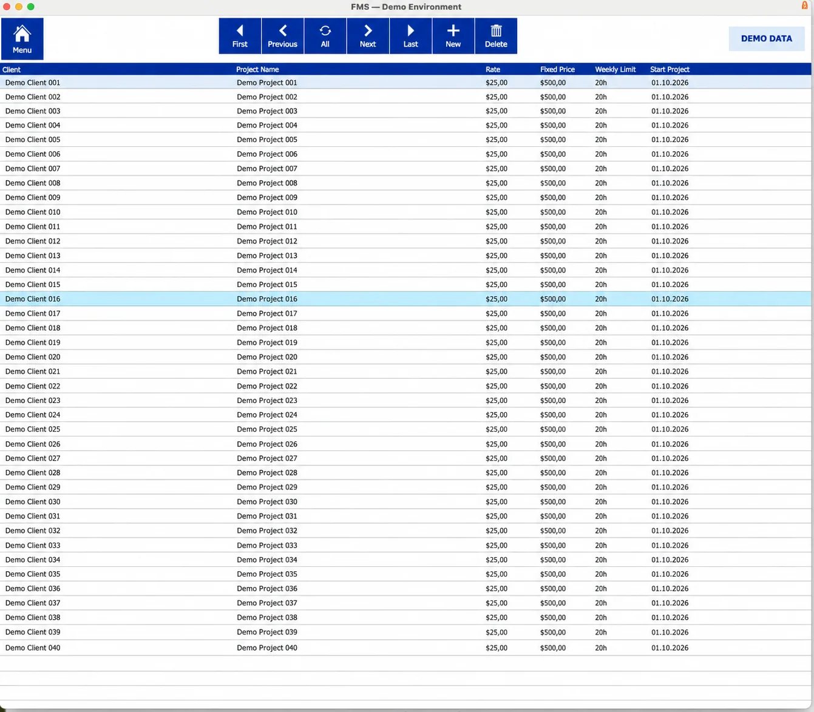Jump to the Last record
Screen dimensions: 814x712
coord(411,36)
